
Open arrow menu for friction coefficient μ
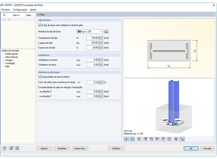[102, 82]
